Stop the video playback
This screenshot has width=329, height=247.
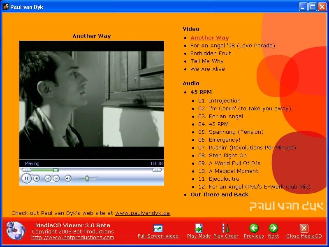(x=37, y=179)
